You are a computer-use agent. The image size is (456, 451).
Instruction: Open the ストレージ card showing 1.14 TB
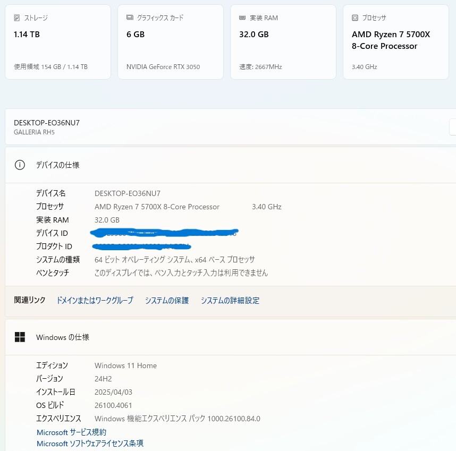tap(58, 42)
